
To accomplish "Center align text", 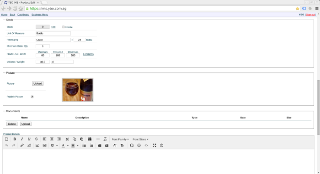I will [x=52, y=139].
